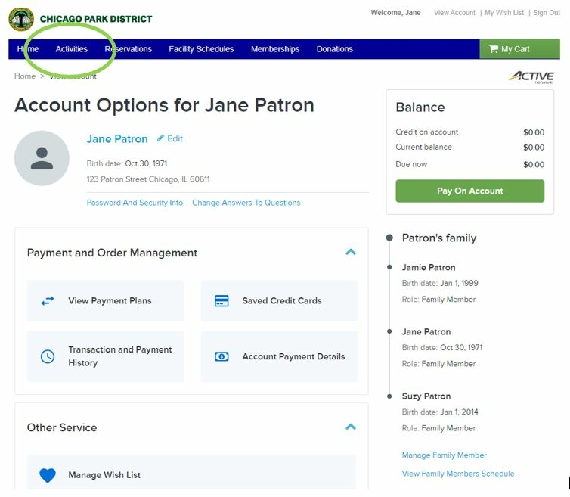Screen dimensions: 570x497
Task: Open the View Account link at top
Action: pyautogui.click(x=454, y=13)
